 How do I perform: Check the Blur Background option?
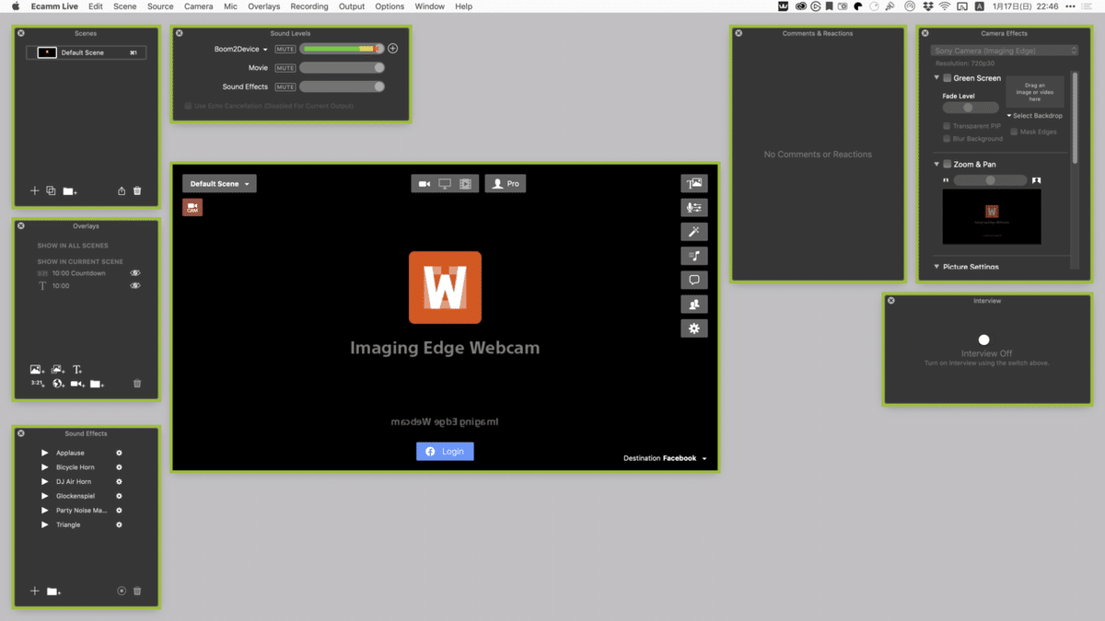(x=947, y=139)
